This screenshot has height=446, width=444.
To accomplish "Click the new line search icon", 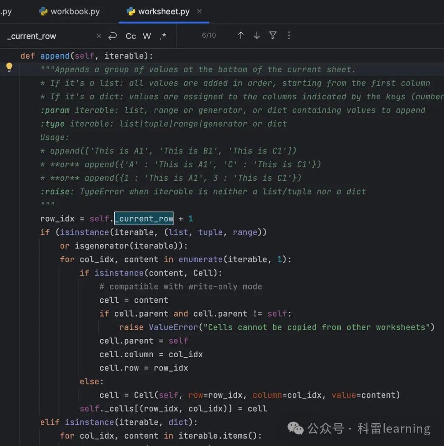I will [113, 36].
